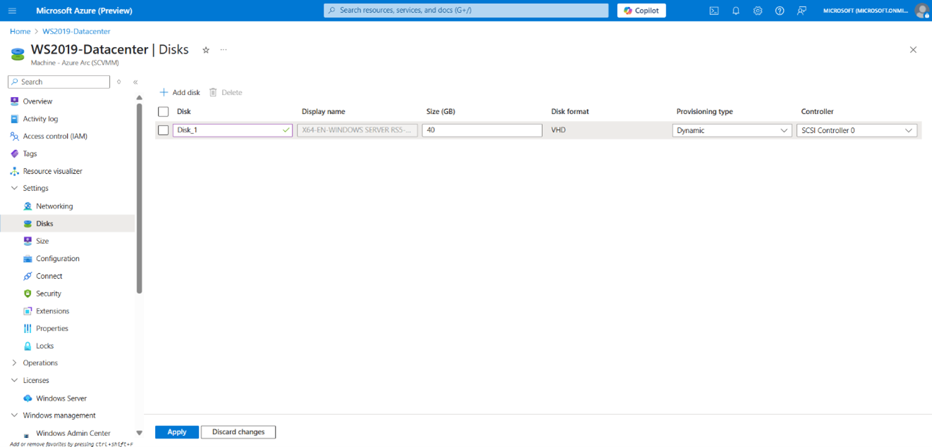The width and height of the screenshot is (932, 447).
Task: Click the Display name field
Action: (x=357, y=130)
